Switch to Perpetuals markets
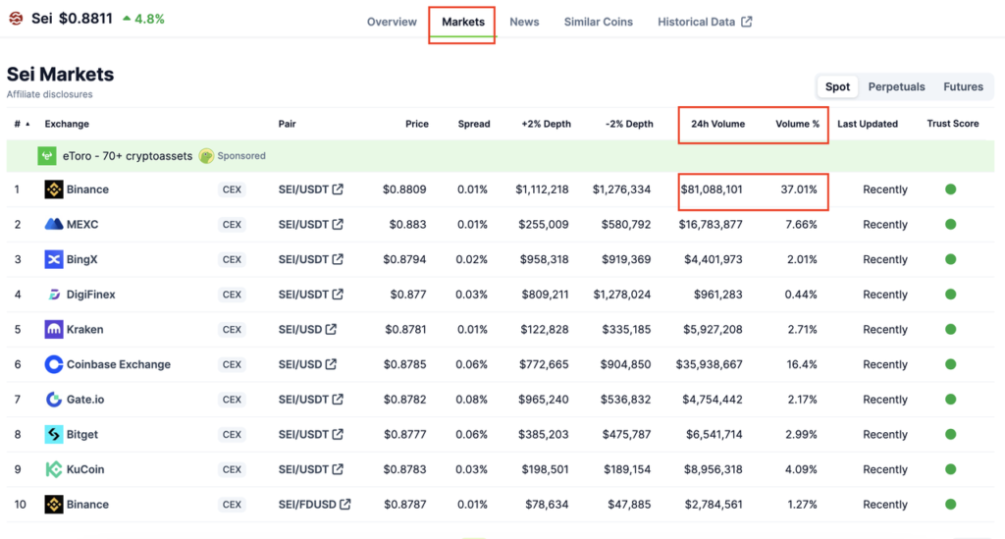Viewport: 1005px width, 539px height. 896,86
